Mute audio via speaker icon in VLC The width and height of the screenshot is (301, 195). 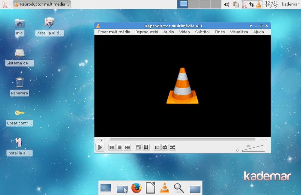click(x=237, y=149)
